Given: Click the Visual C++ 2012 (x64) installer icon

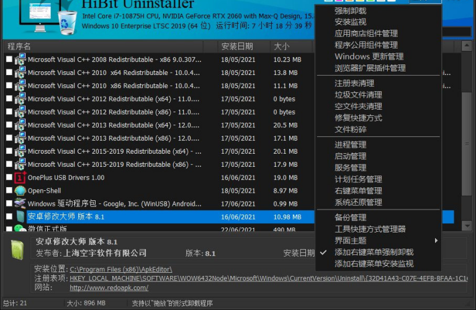Looking at the screenshot, I should pos(20,99).
